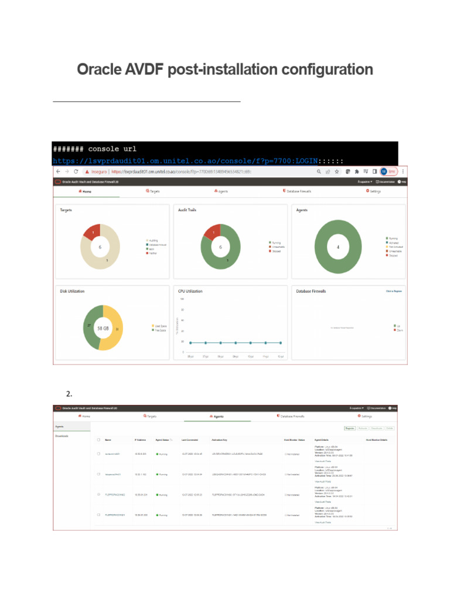
Task: Click the Delete button above agents table
Action: pos(389,428)
